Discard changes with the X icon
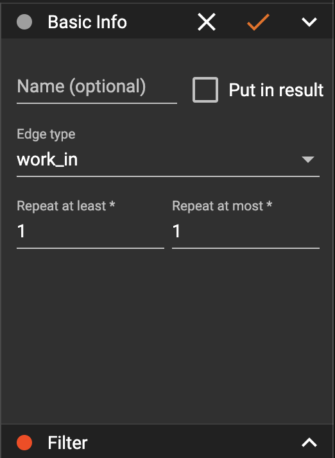 (207, 22)
